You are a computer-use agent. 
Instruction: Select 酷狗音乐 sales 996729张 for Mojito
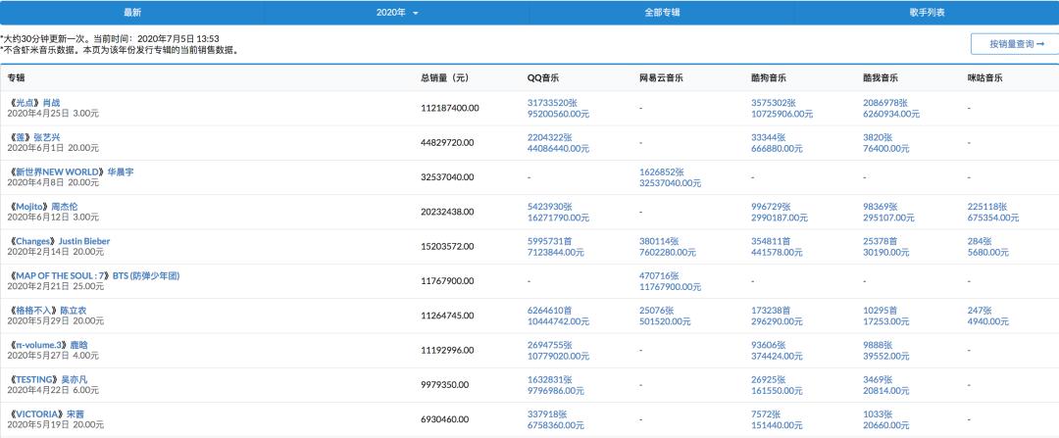click(x=771, y=207)
